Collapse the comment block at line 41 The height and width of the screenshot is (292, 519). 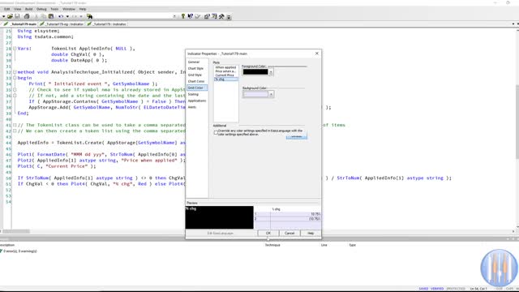(15, 125)
